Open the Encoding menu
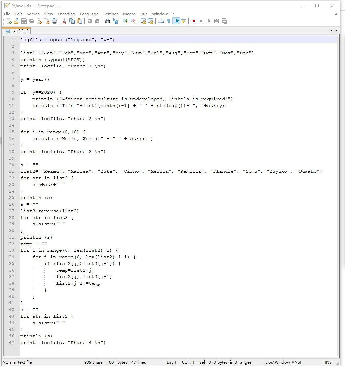This screenshot has height=366, width=345. 66,14
